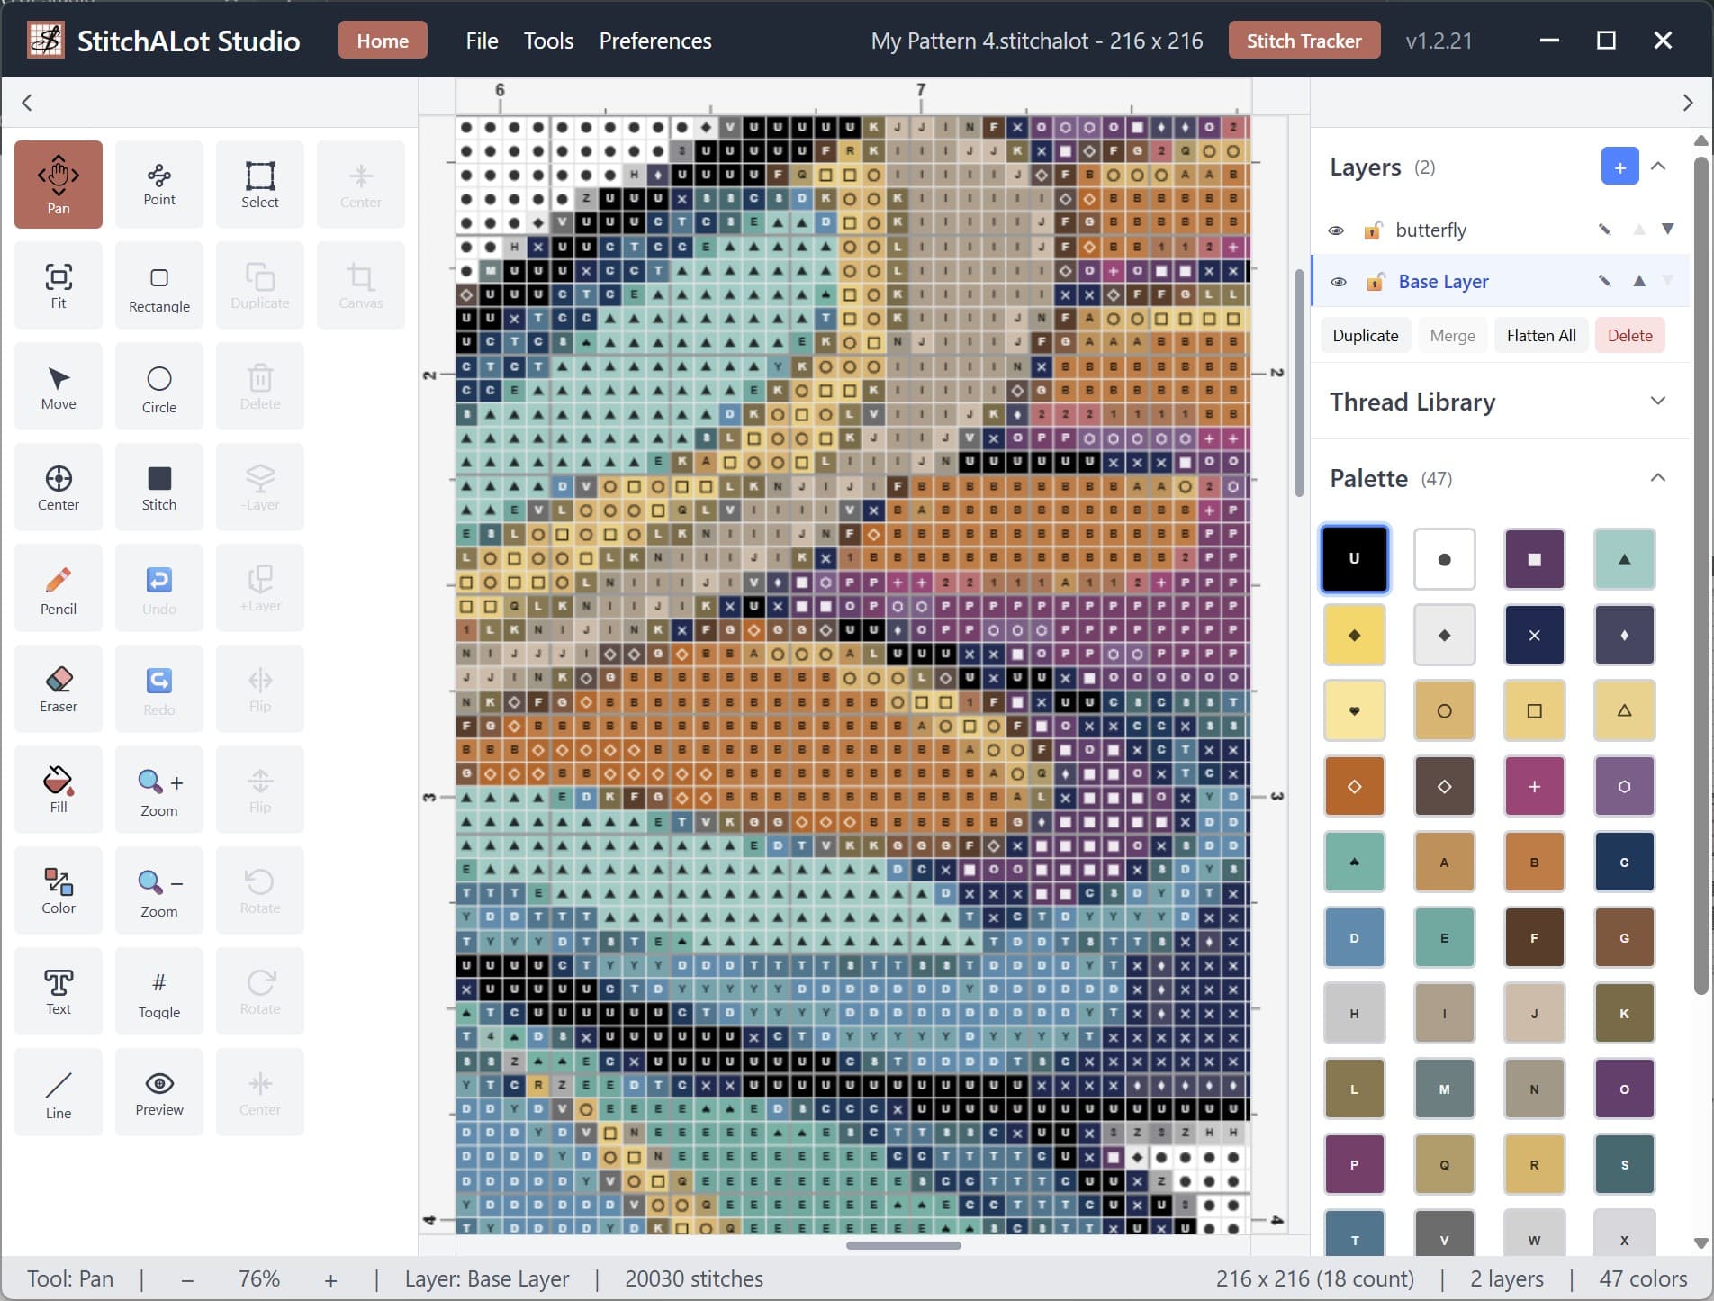
Task: Select the Stitch tool
Action: [x=159, y=486]
